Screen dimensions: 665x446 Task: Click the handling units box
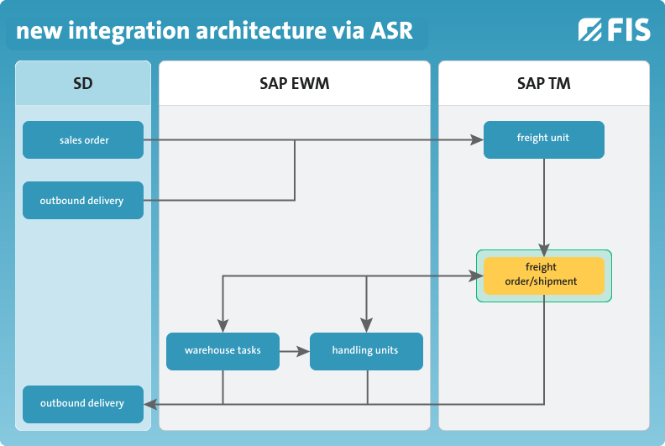coord(366,351)
